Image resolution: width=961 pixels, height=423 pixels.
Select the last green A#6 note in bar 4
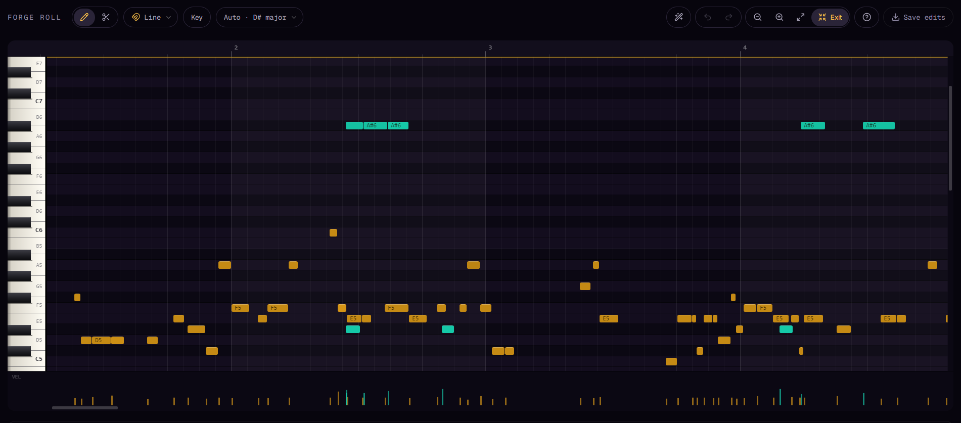(x=879, y=125)
